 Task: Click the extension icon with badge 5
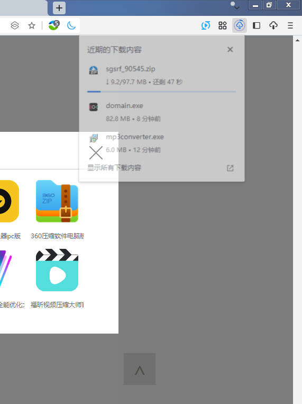coord(54,25)
